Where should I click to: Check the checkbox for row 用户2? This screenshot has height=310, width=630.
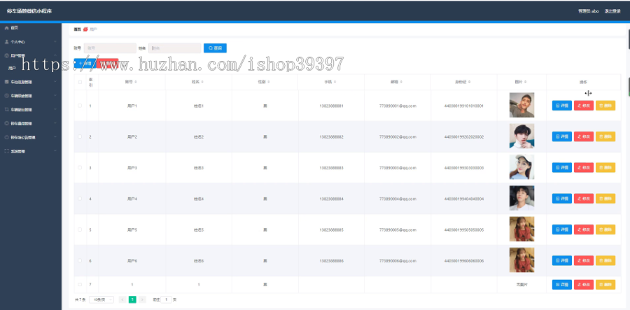[x=80, y=136]
